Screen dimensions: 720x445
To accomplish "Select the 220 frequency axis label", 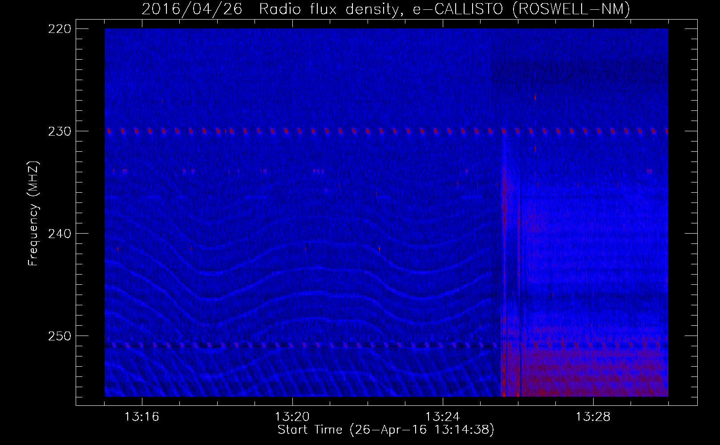I will pyautogui.click(x=59, y=29).
